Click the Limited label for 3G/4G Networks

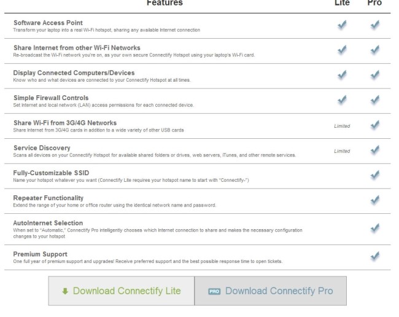click(x=342, y=126)
